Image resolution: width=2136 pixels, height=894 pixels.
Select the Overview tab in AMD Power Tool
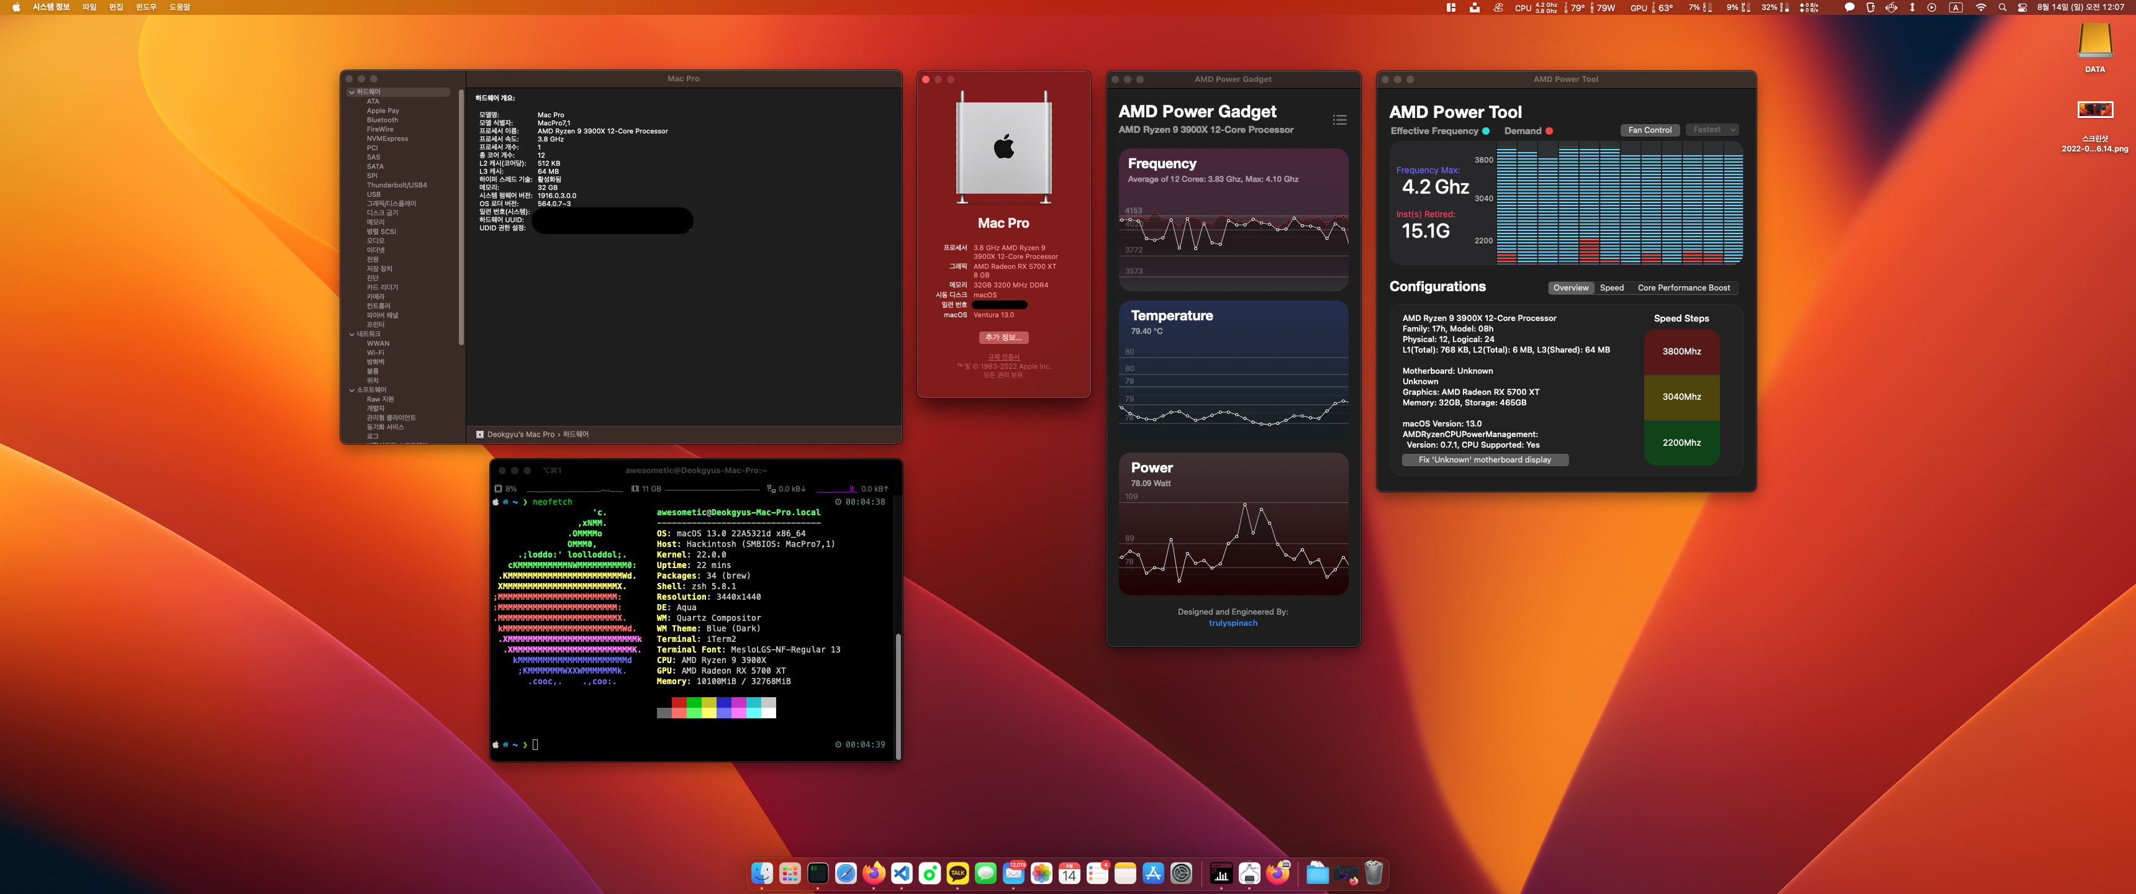click(1570, 288)
